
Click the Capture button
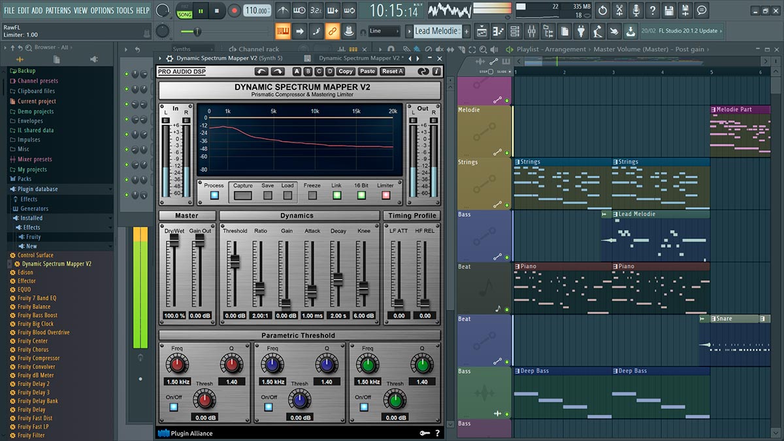pos(243,195)
